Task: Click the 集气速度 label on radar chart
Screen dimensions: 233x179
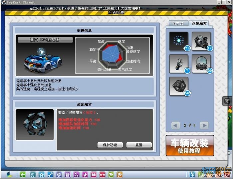Action: coord(125,69)
